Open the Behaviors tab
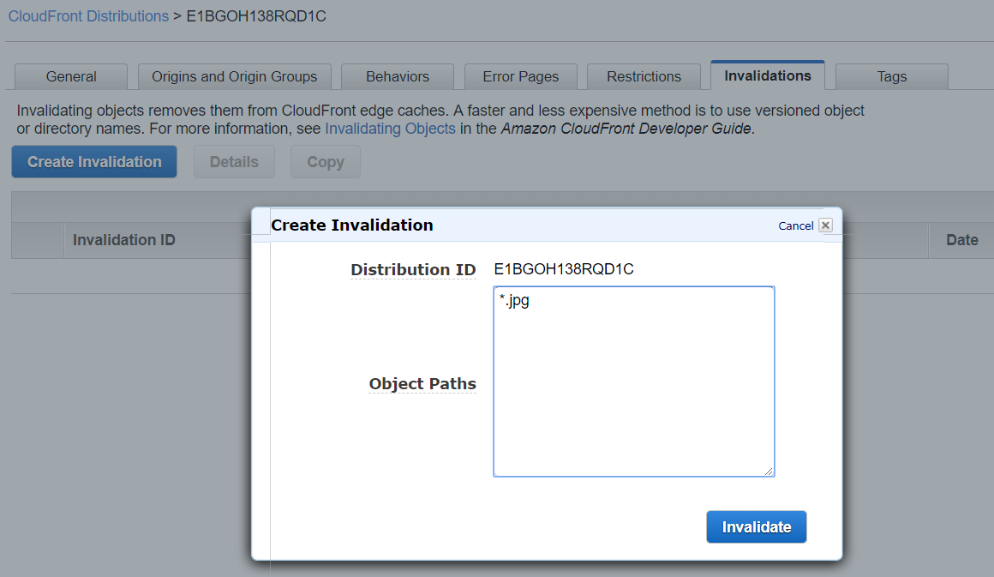The width and height of the screenshot is (994, 577). (398, 76)
